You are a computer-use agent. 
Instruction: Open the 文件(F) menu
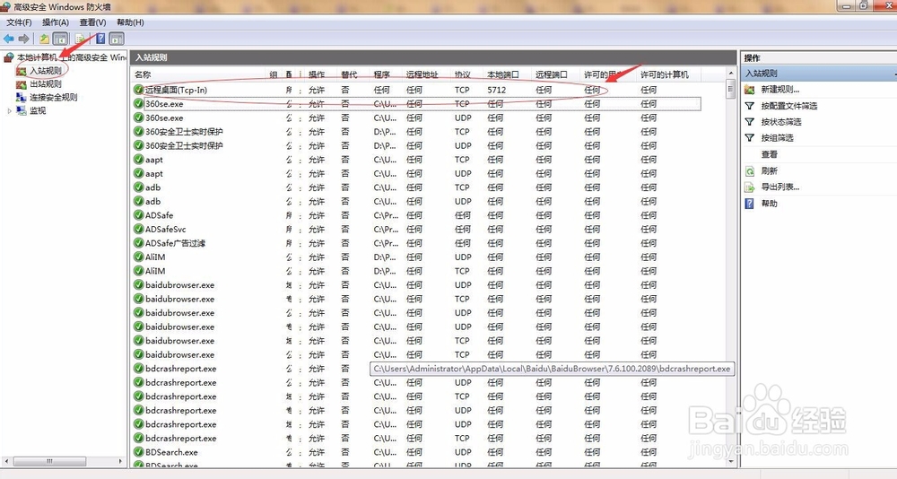19,22
